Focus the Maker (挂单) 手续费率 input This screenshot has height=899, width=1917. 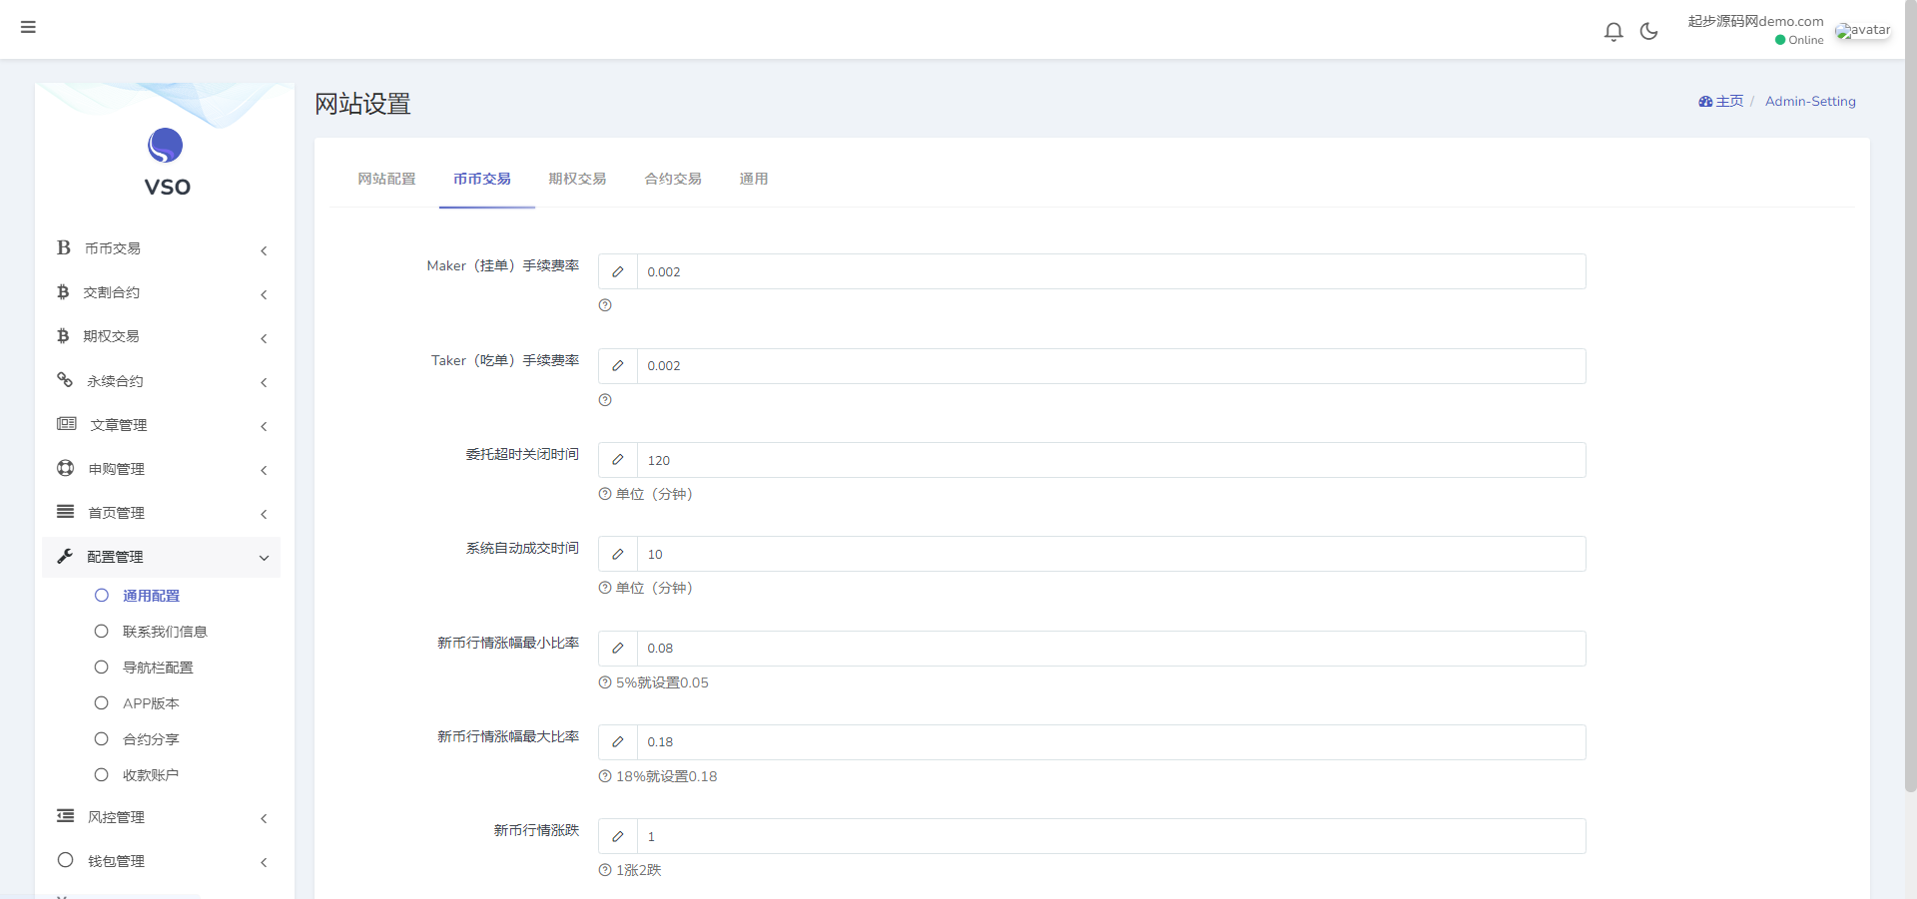click(x=1111, y=271)
